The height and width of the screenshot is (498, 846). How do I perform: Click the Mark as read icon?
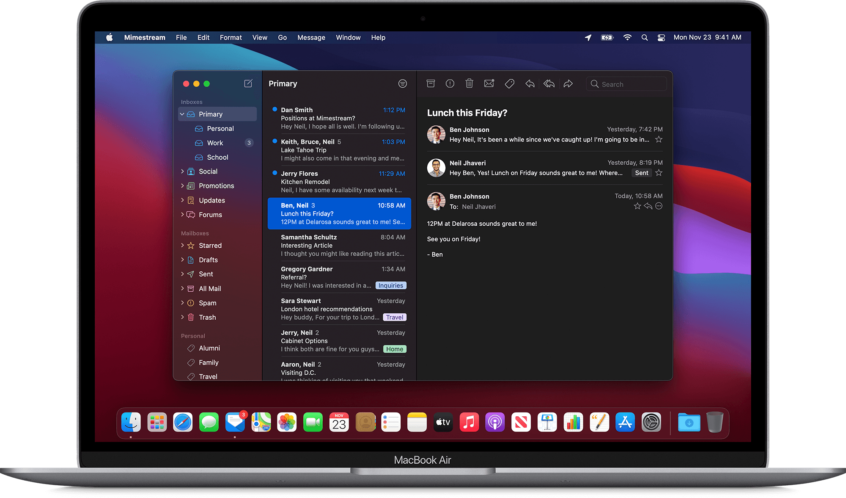pyautogui.click(x=489, y=83)
